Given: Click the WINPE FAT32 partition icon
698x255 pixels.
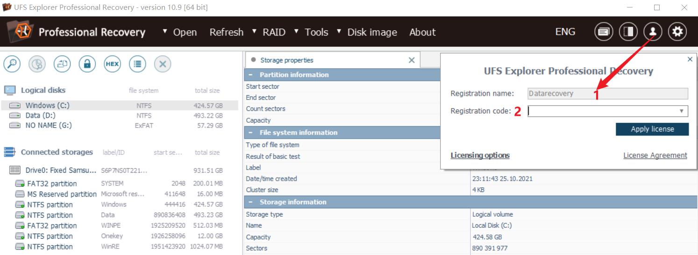Looking at the screenshot, I should pos(20,226).
